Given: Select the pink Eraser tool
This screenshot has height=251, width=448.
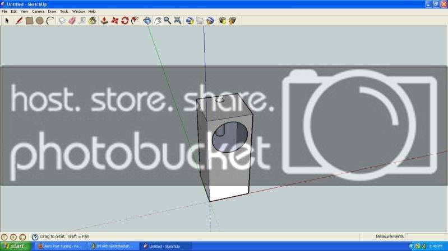Looking at the screenshot, I should 72,21.
